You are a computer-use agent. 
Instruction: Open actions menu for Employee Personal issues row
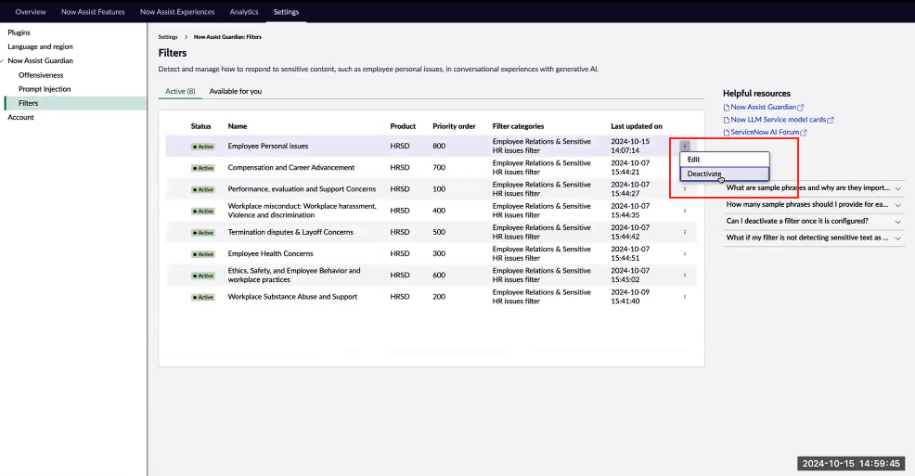pos(685,146)
